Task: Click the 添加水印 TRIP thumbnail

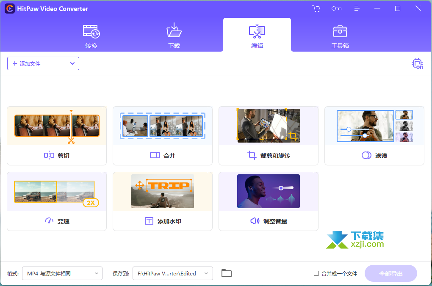Action: [163, 191]
